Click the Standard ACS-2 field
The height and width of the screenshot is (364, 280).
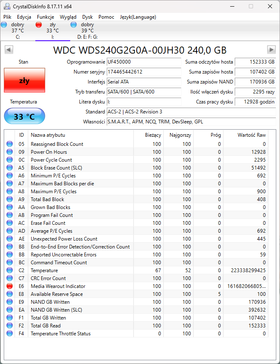[x=192, y=112]
